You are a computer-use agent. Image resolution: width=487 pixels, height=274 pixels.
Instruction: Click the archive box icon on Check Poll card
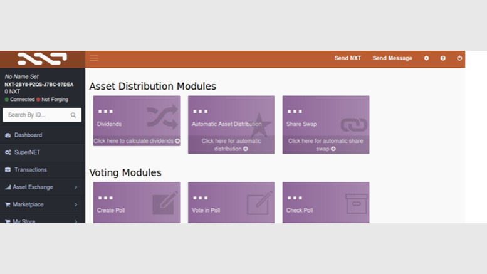coord(357,204)
